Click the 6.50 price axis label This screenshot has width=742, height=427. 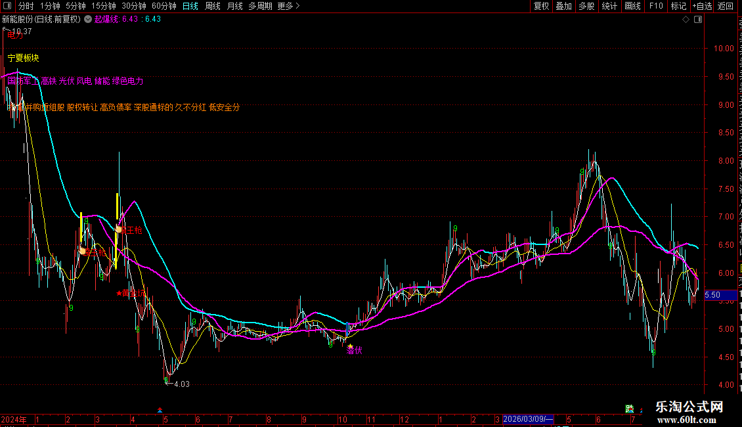tap(726, 245)
